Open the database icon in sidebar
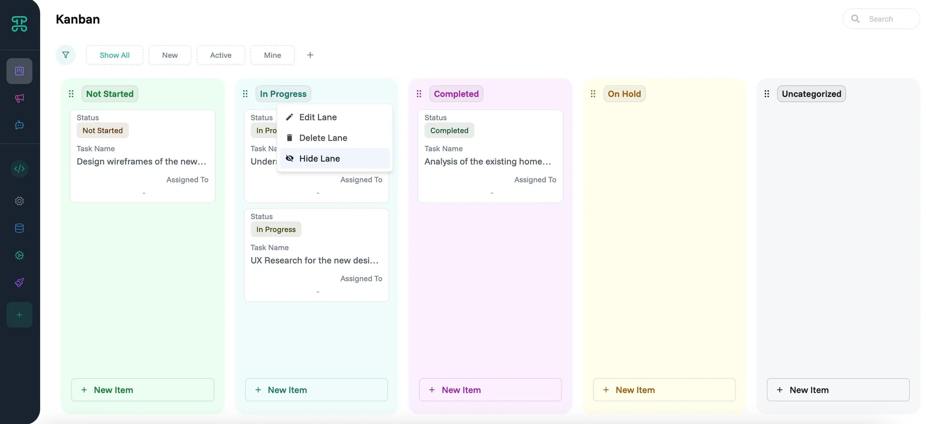The image size is (926, 424). tap(19, 228)
